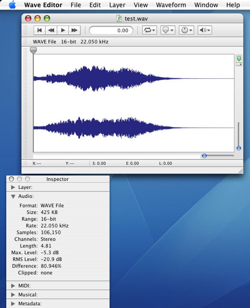Open the loop mode dropdown
This screenshot has width=250, height=308.
150,30
